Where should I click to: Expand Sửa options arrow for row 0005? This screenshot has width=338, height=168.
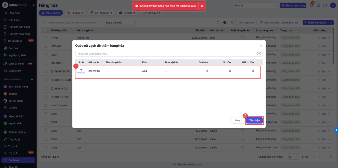click(329, 148)
